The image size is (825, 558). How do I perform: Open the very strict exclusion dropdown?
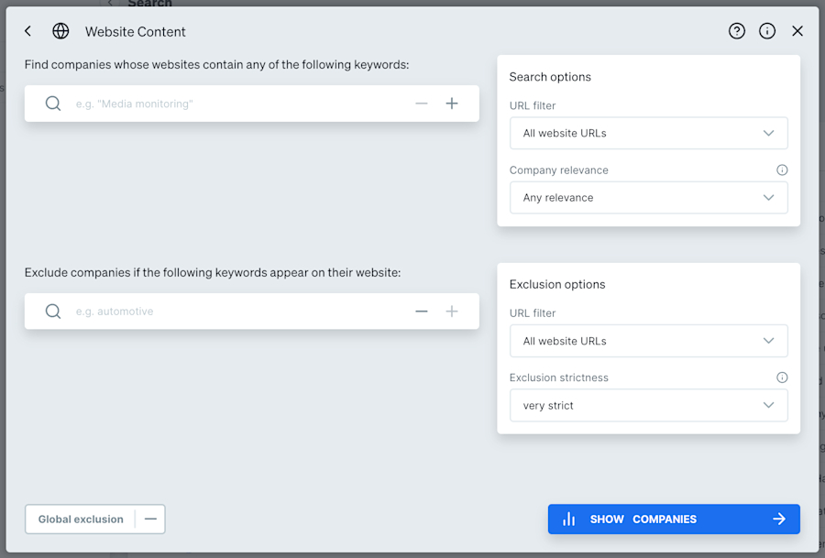pos(648,405)
